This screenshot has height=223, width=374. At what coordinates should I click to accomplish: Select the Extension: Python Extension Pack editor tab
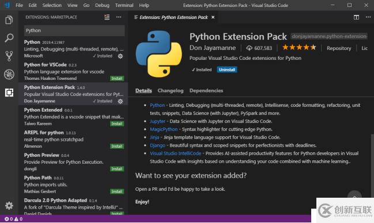click(x=173, y=17)
